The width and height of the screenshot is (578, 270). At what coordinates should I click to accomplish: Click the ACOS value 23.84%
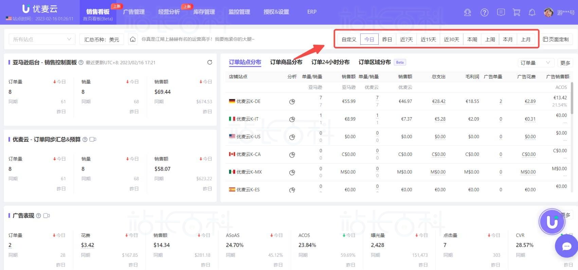pos(307,245)
